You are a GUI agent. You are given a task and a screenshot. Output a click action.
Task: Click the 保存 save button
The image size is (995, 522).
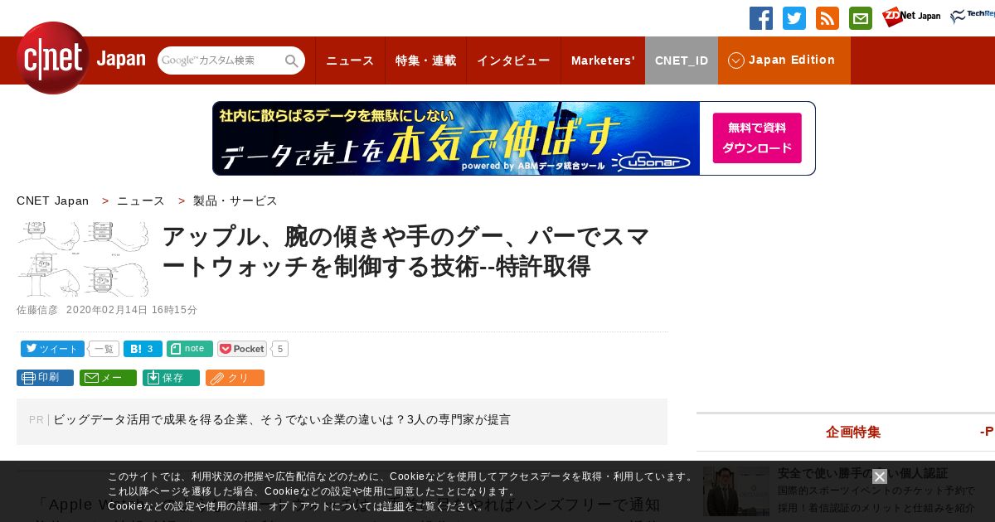point(171,378)
